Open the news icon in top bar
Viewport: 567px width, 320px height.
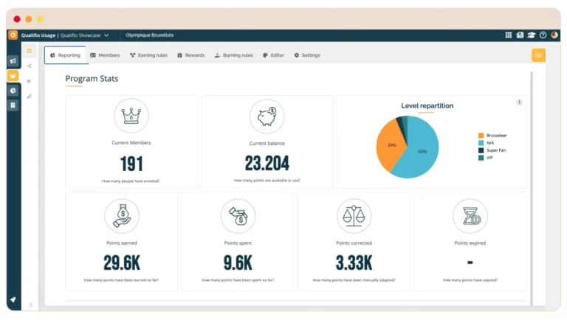pos(520,35)
